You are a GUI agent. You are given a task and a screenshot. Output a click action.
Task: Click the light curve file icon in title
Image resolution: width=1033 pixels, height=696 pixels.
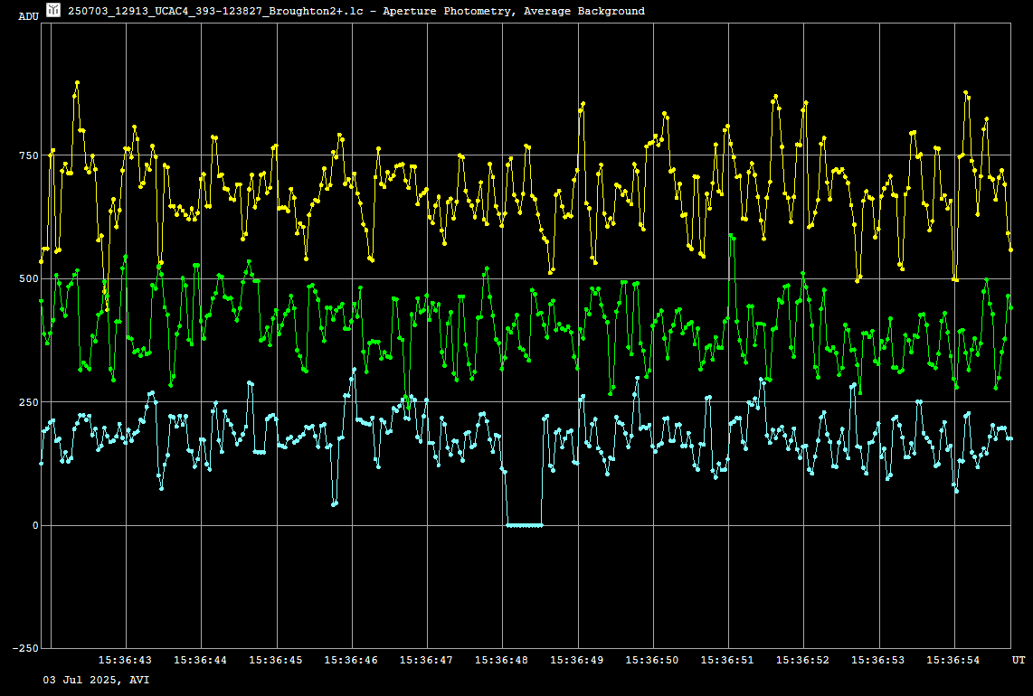point(53,10)
